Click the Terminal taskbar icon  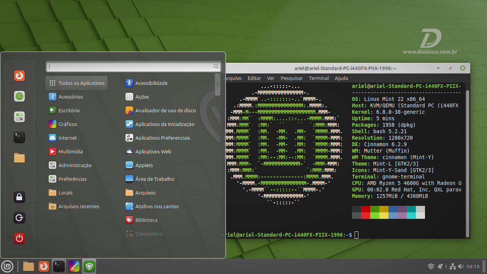click(59, 266)
